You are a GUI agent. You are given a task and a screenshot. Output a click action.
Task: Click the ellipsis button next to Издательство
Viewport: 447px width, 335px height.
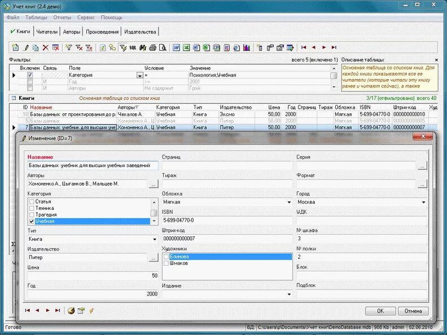[154, 258]
